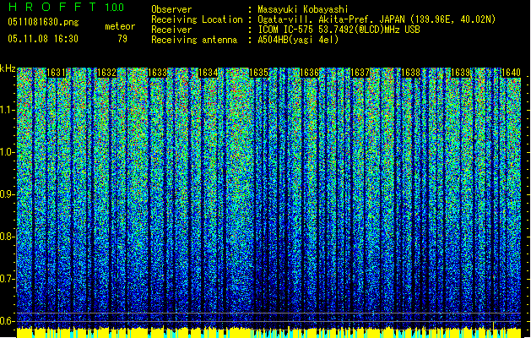
Task: Click the 0.6 frequency axis label
Action: pyautogui.click(x=8, y=321)
